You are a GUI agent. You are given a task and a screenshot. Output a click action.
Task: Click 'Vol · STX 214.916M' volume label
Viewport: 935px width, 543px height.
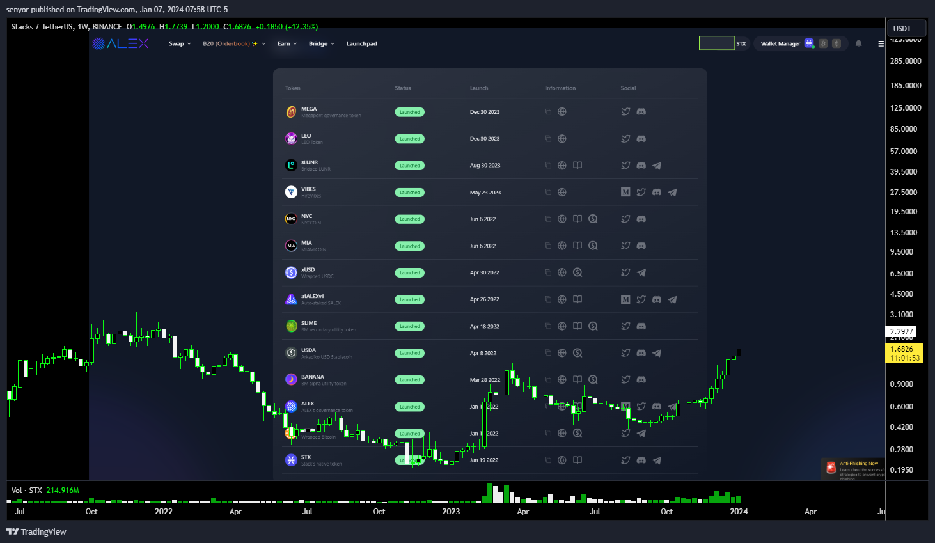pyautogui.click(x=45, y=491)
